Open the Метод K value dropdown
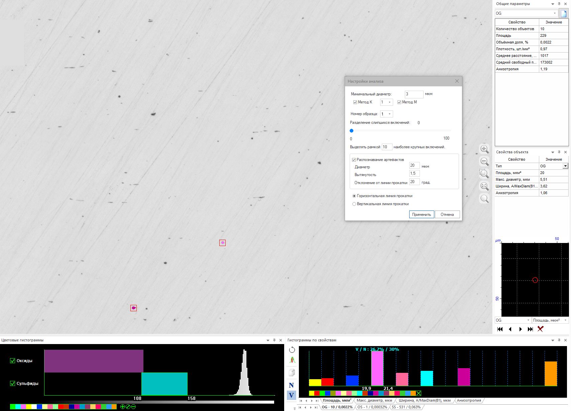Viewport: 571px width, 411px height. 386,102
